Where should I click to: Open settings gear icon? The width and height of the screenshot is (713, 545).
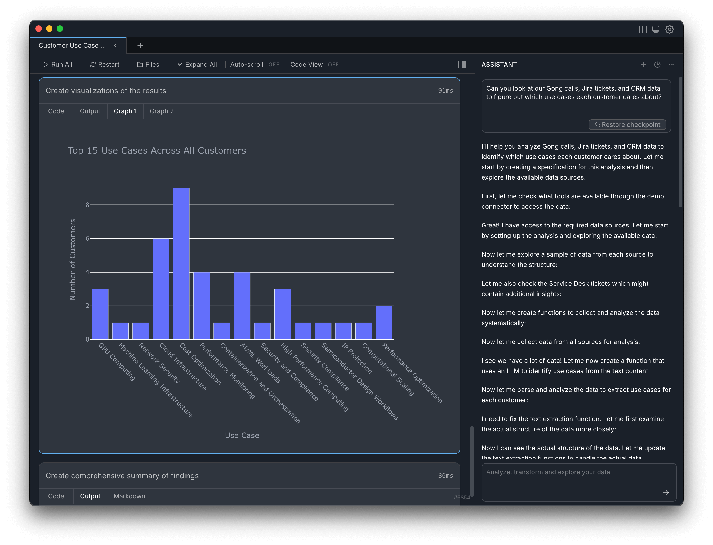pos(670,29)
